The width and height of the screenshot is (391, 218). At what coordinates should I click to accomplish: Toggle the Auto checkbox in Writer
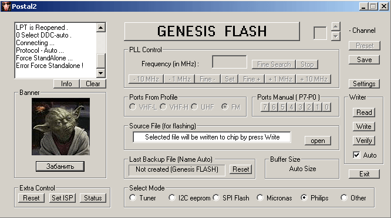[x=356, y=155]
